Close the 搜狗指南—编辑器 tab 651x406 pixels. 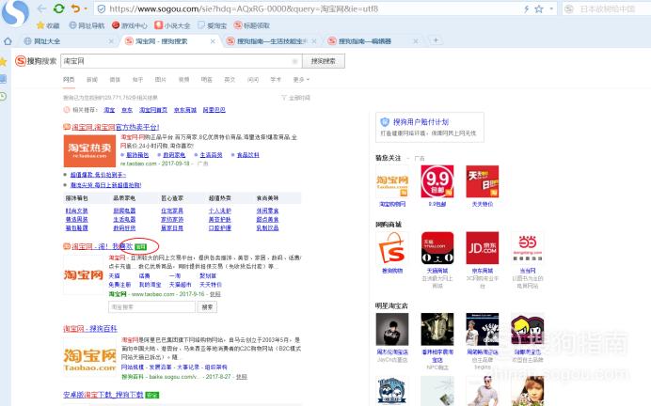point(416,41)
